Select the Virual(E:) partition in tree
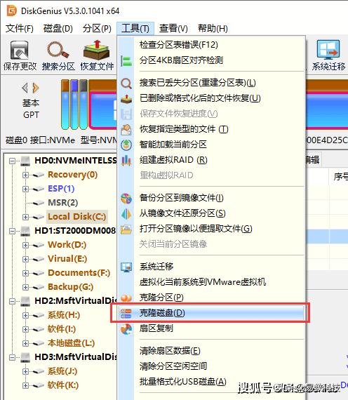Image resolution: width=348 pixels, height=400 pixels. coord(67,259)
